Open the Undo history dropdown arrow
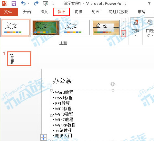Viewport: 154px width, 141px height. [28, 4]
